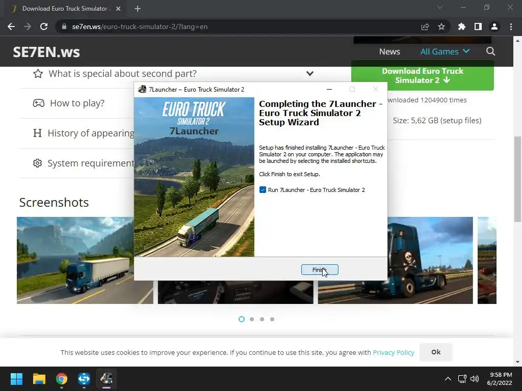522x391 pixels.
Task: Select the Download Euro Truck Simulator tab
Action: click(x=63, y=9)
